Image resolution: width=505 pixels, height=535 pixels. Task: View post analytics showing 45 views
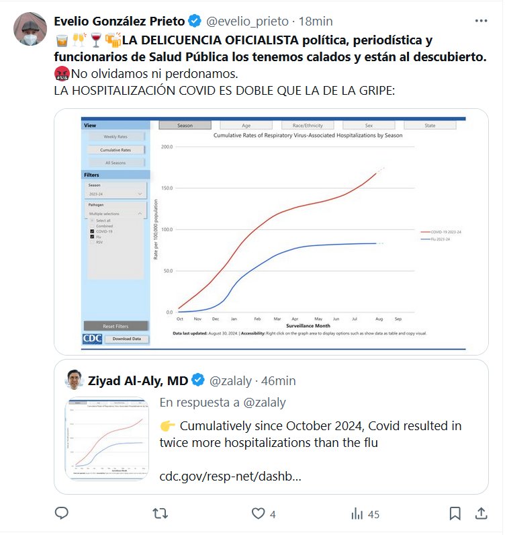[365, 514]
